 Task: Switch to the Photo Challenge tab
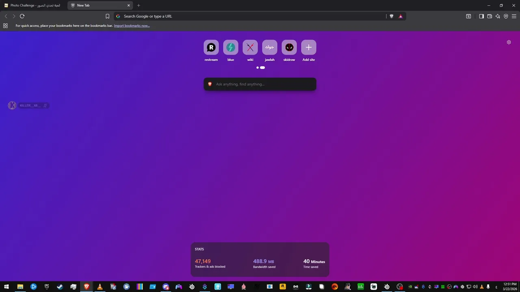(33, 5)
